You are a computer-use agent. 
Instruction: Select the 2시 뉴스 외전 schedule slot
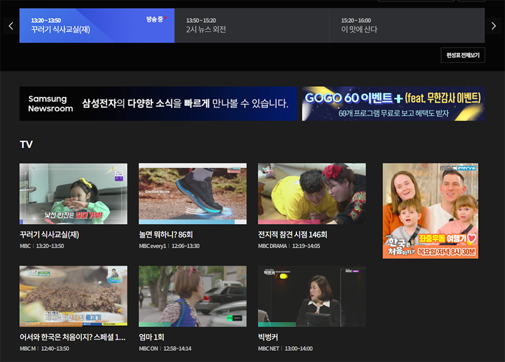[252, 25]
